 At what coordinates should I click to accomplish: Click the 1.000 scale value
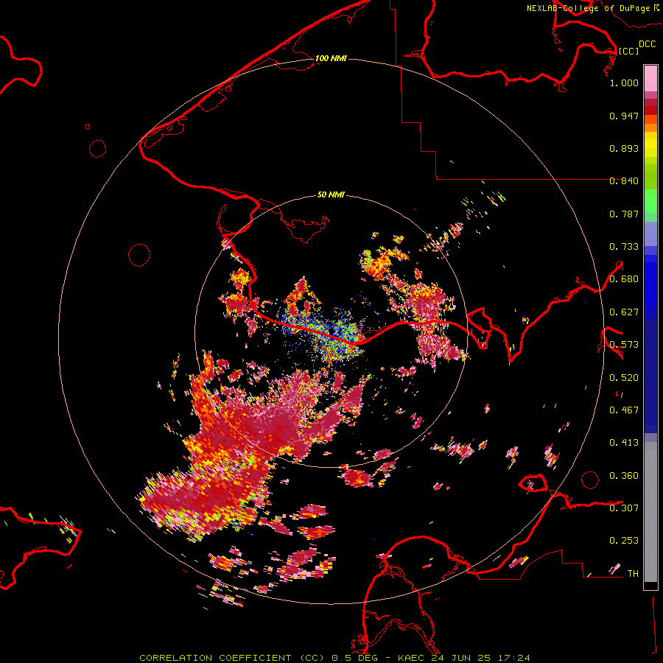[624, 83]
